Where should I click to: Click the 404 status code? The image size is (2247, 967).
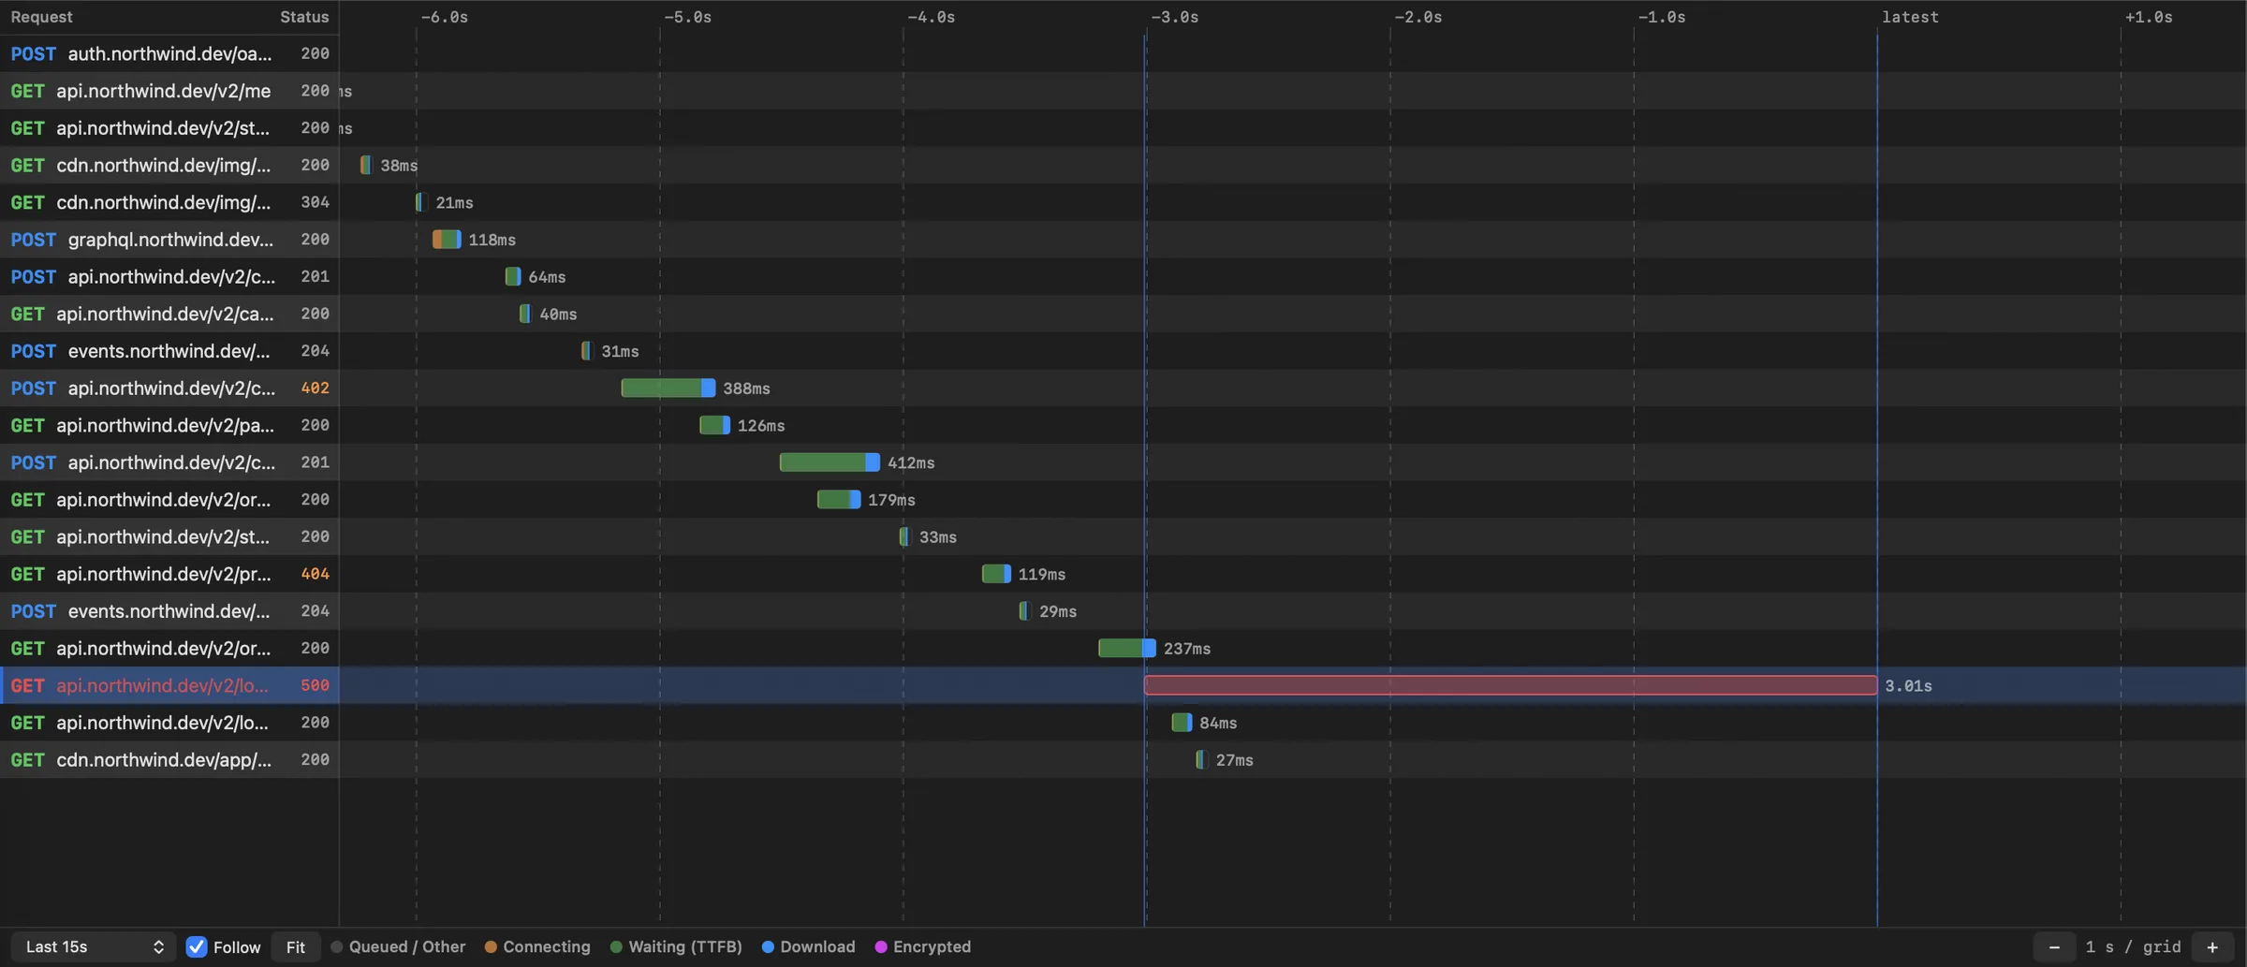(315, 574)
